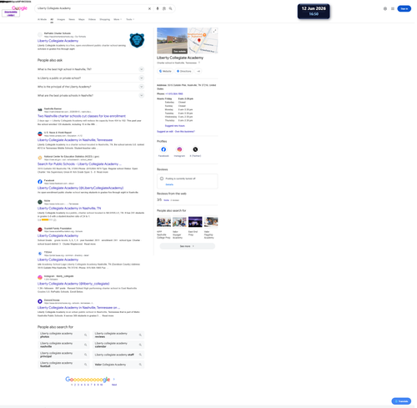Open the Tools dropdown
417x408 pixels.
tap(130, 19)
